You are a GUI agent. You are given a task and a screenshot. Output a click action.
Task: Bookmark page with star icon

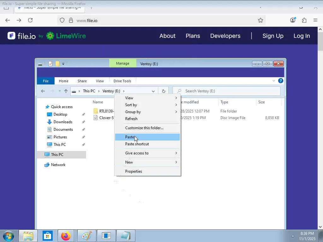pyautogui.click(x=260, y=20)
